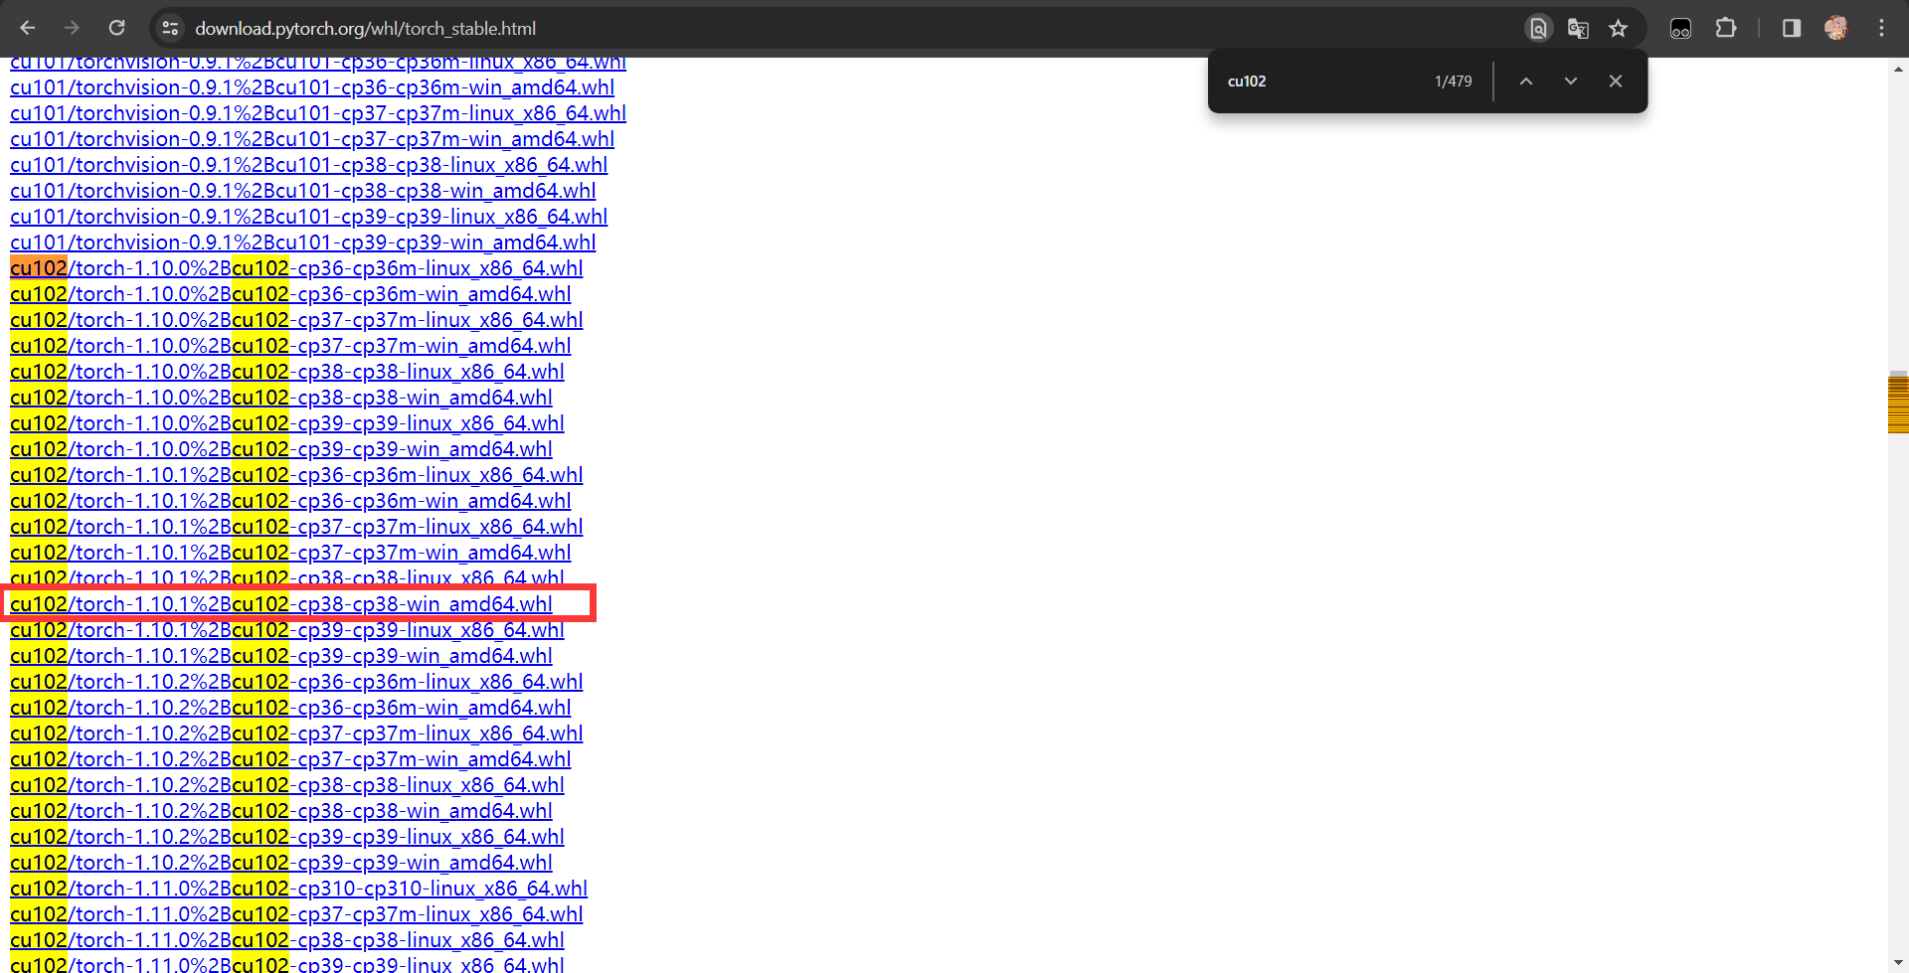
Task: Open torch-1.10.2 cu102 cp36m win_amd64 link
Action: 290,708
